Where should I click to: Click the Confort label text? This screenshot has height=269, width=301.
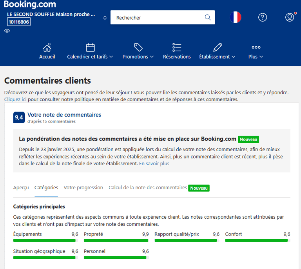(234, 234)
